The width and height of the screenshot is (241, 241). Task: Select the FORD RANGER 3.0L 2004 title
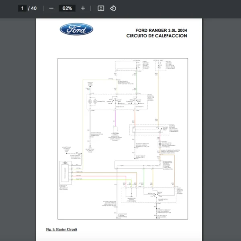(161, 30)
